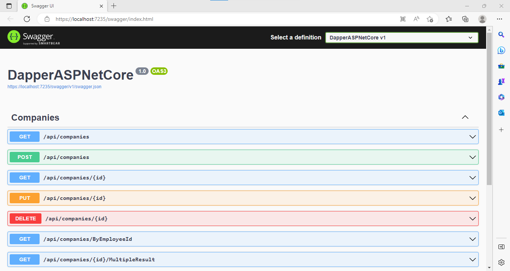Activate Read aloud in address bar
The width and height of the screenshot is (510, 271).
point(416,19)
